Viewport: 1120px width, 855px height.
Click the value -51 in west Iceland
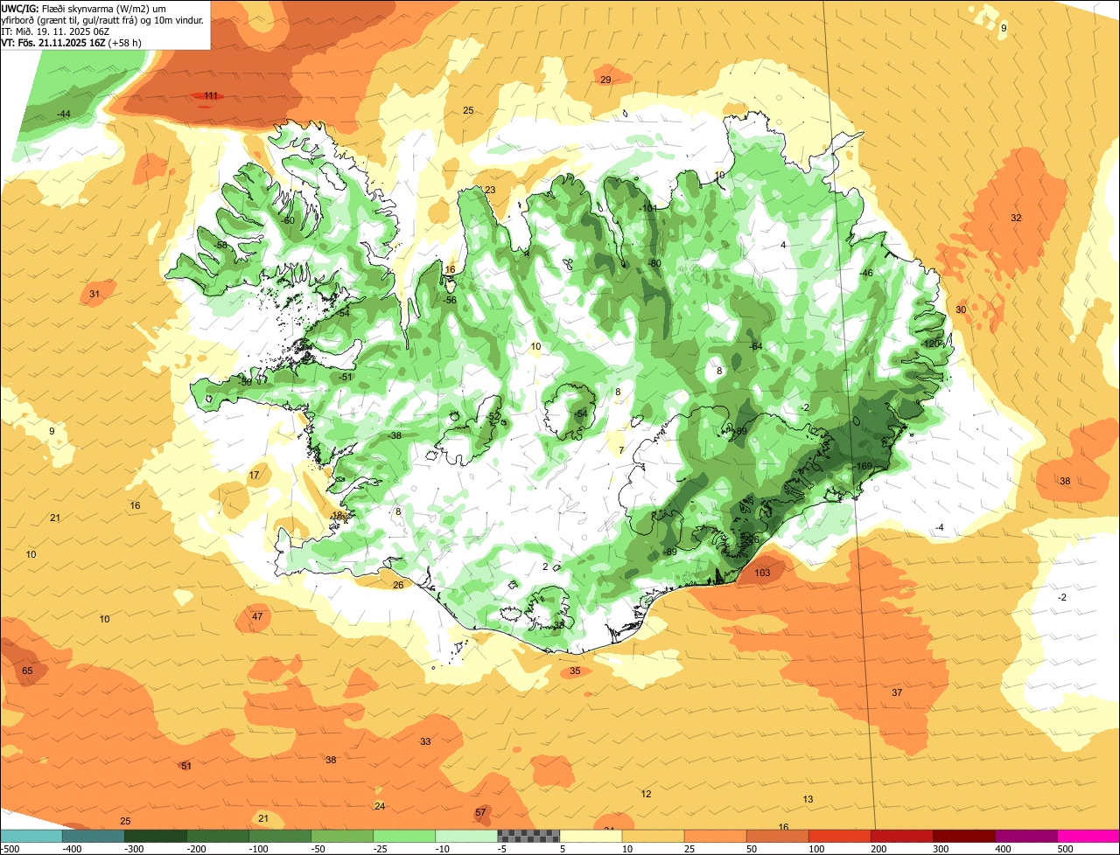tap(346, 378)
